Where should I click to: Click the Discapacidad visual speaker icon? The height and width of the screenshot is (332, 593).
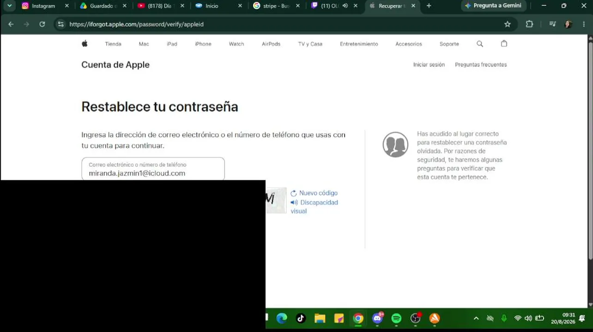[294, 202]
